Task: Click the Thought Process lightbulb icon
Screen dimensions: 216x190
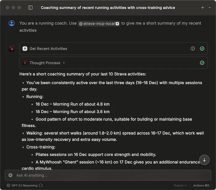Action: point(25,63)
